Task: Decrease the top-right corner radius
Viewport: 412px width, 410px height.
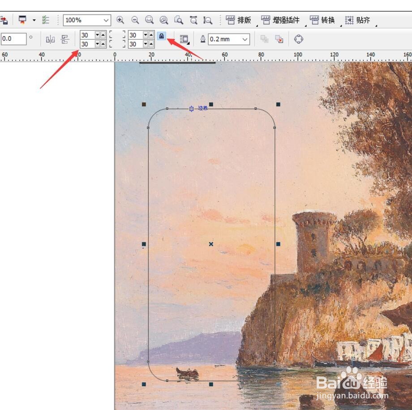Action: (x=146, y=35)
